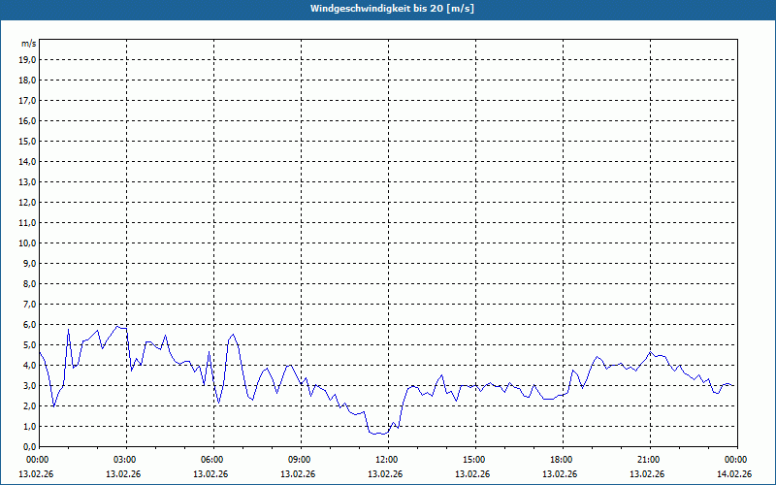The image size is (776, 485).
Task: Click the 14.02.26 date label
Action: (x=734, y=474)
